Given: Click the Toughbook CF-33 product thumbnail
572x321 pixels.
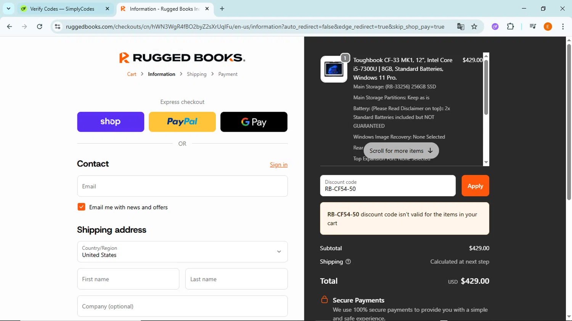Looking at the screenshot, I should click(x=334, y=69).
